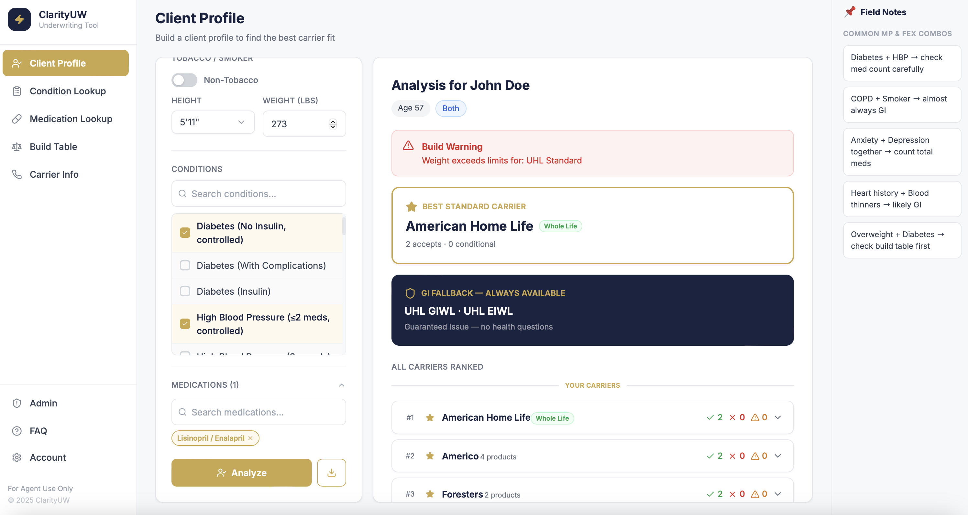Screen dimensions: 968x515
Task: Open Client Profile in the sidebar
Action: pyautogui.click(x=66, y=63)
